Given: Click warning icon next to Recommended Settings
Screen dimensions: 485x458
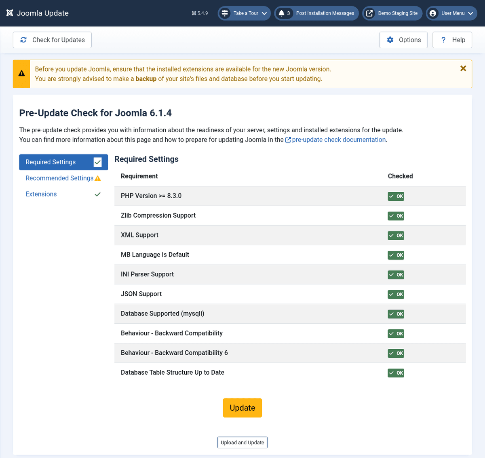Looking at the screenshot, I should click(97, 178).
